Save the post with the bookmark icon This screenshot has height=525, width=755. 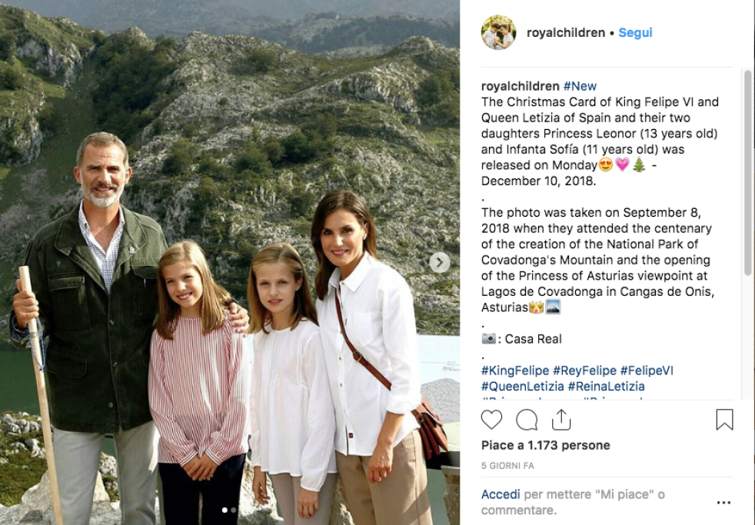point(724,420)
